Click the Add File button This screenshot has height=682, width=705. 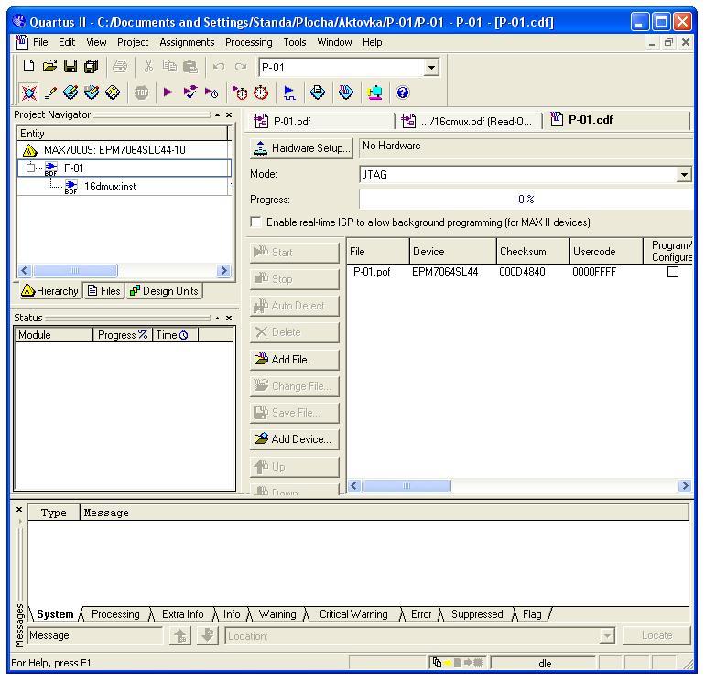point(294,360)
